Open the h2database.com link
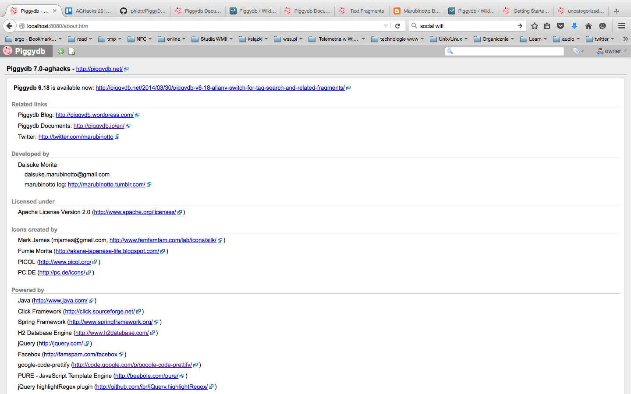631x394 pixels. [x=112, y=333]
